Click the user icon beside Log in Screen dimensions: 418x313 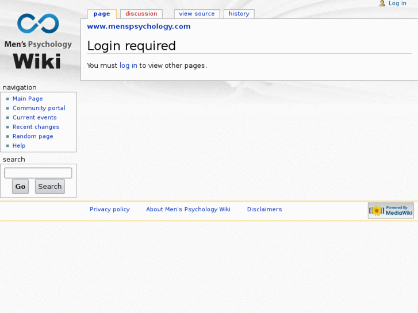coord(382,3)
